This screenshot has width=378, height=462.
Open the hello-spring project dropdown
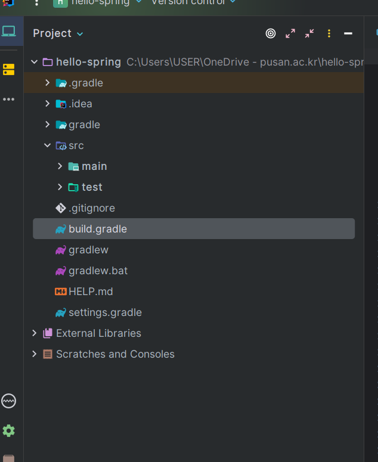(x=100, y=2)
